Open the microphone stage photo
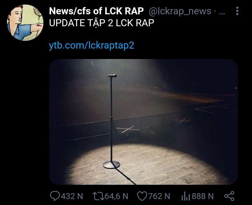This screenshot has width=252, height=205. coord(143,122)
